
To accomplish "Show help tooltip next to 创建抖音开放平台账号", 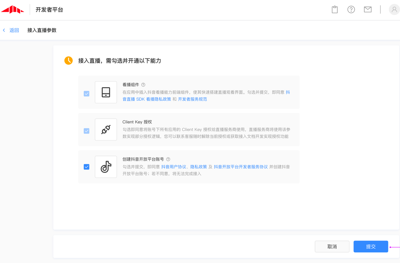I will click(x=168, y=159).
